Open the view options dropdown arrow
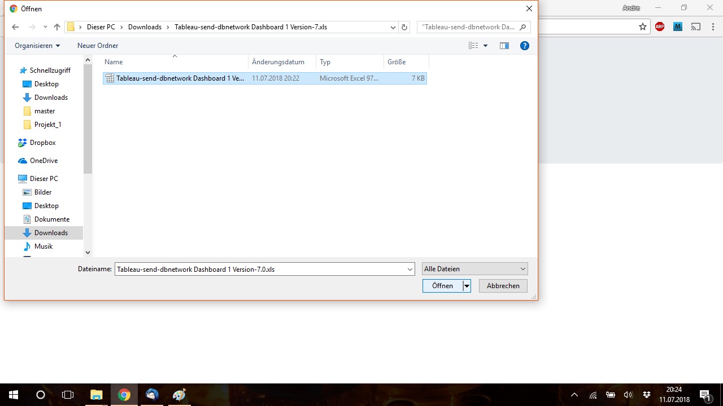Image resolution: width=723 pixels, height=406 pixels. (x=485, y=46)
